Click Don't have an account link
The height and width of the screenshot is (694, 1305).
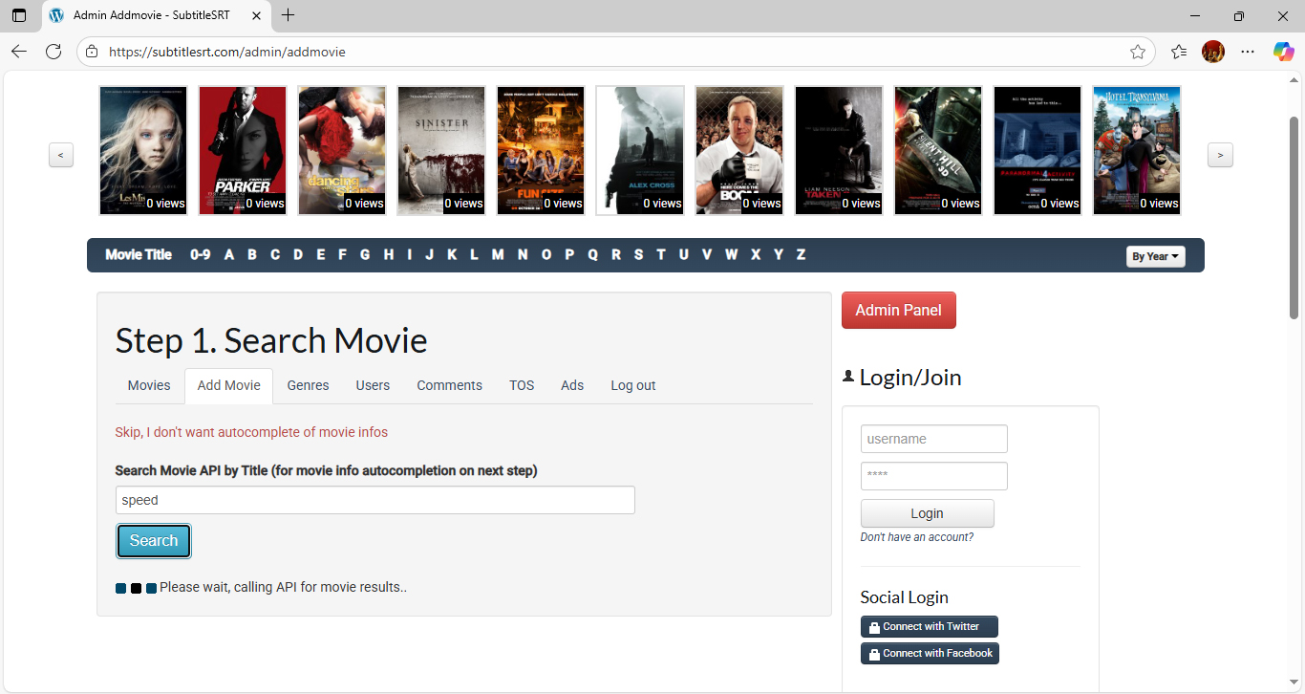(917, 537)
